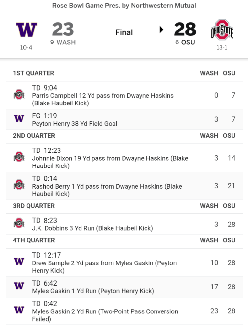The image size is (248, 329).
Task: Click Washington logo beside Drew Sample touchdown
Action: [19, 262]
